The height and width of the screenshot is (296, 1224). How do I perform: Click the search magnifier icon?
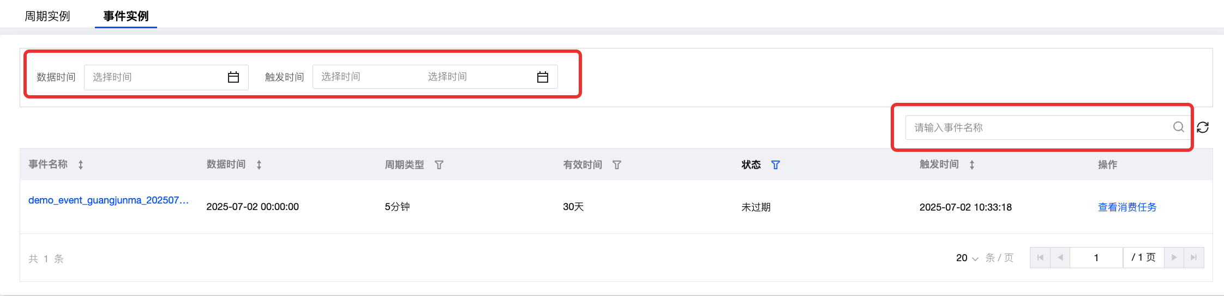coord(1179,127)
